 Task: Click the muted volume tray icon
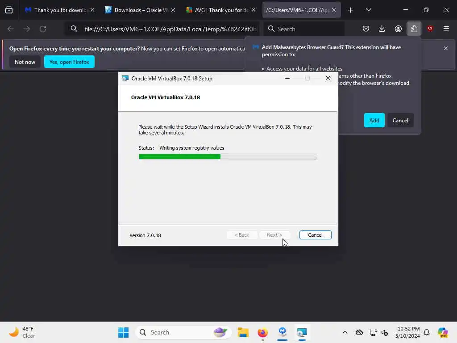click(x=385, y=332)
